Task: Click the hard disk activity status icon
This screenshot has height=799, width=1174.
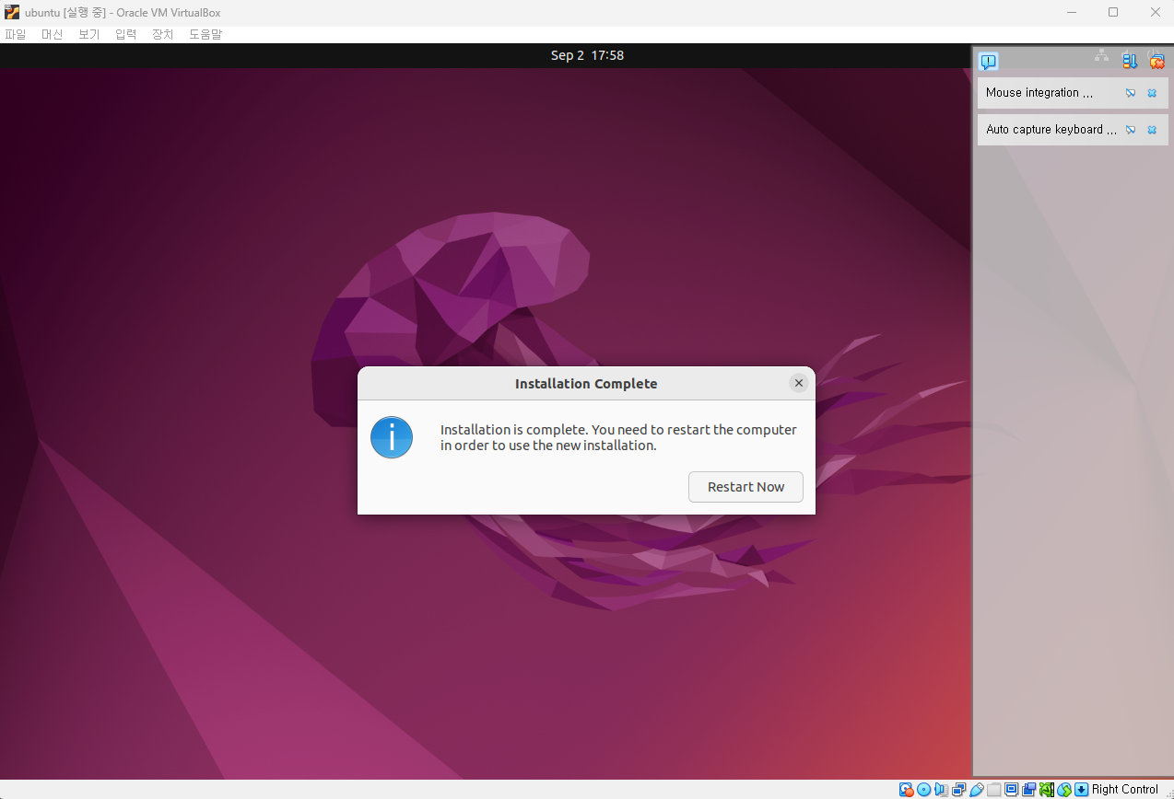Action: (907, 790)
